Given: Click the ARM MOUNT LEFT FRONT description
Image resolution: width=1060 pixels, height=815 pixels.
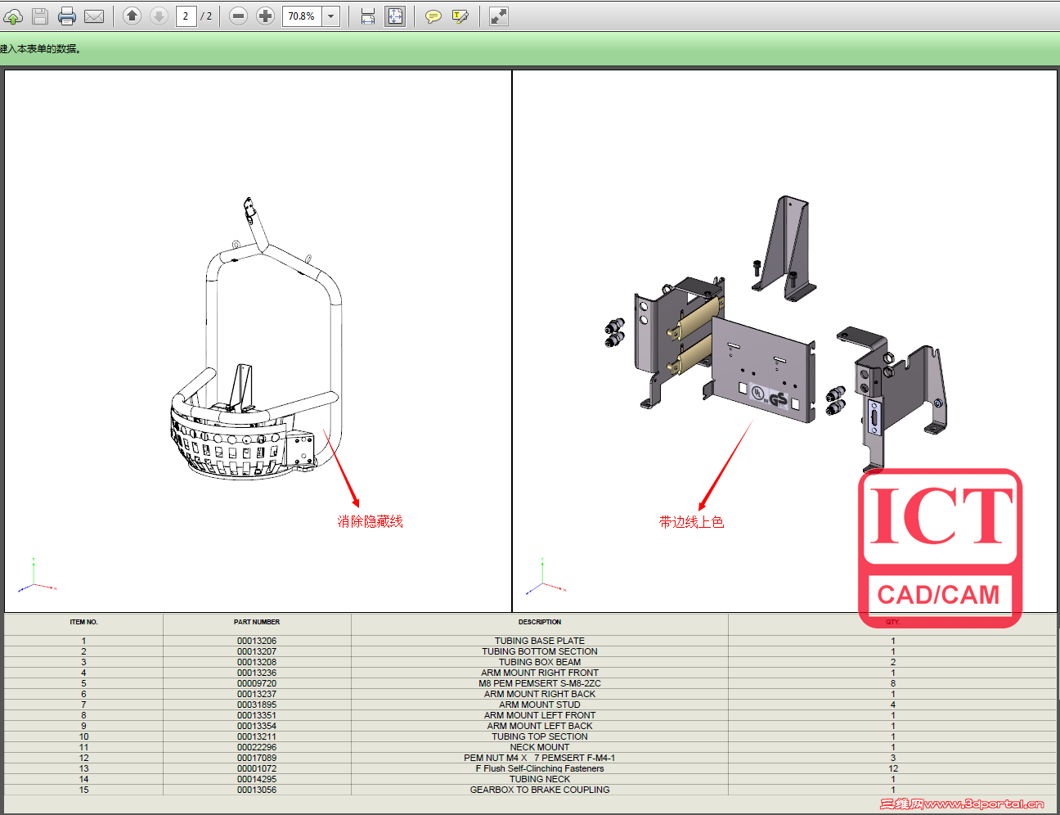Looking at the screenshot, I should pyautogui.click(x=540, y=715).
